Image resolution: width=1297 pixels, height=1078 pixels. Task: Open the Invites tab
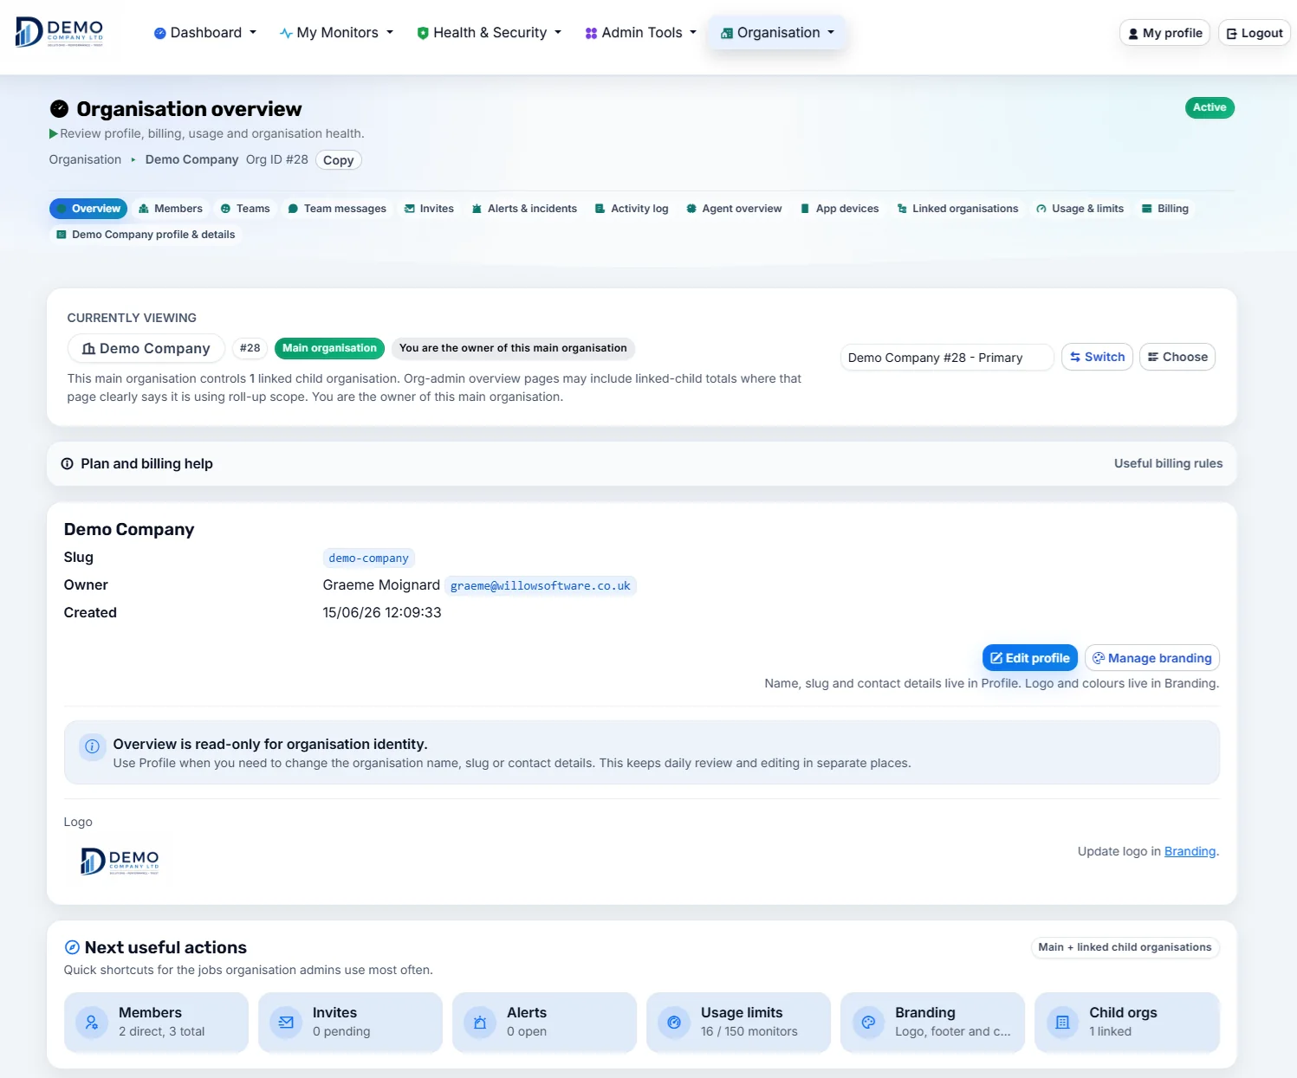click(x=429, y=209)
